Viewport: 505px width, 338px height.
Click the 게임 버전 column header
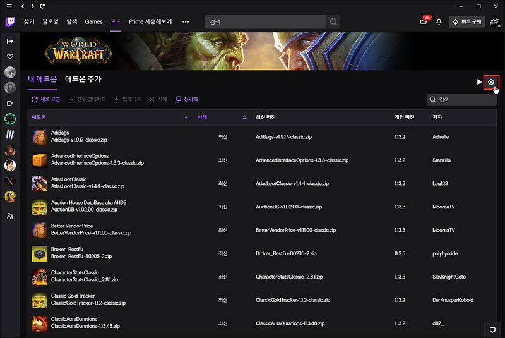[x=405, y=118]
